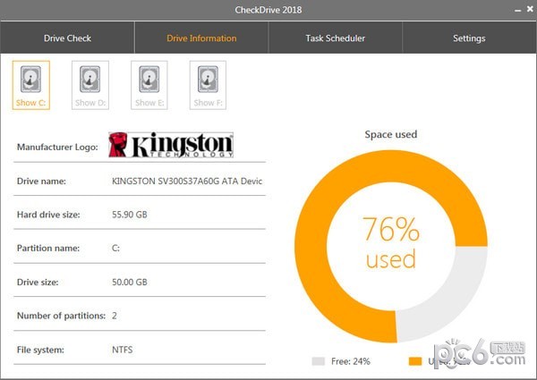Click the orange Used legend swatch
537x380 pixels.
414,361
